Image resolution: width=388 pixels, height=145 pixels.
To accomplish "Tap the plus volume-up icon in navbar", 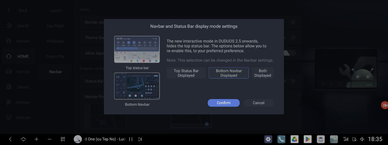I will (36, 139).
